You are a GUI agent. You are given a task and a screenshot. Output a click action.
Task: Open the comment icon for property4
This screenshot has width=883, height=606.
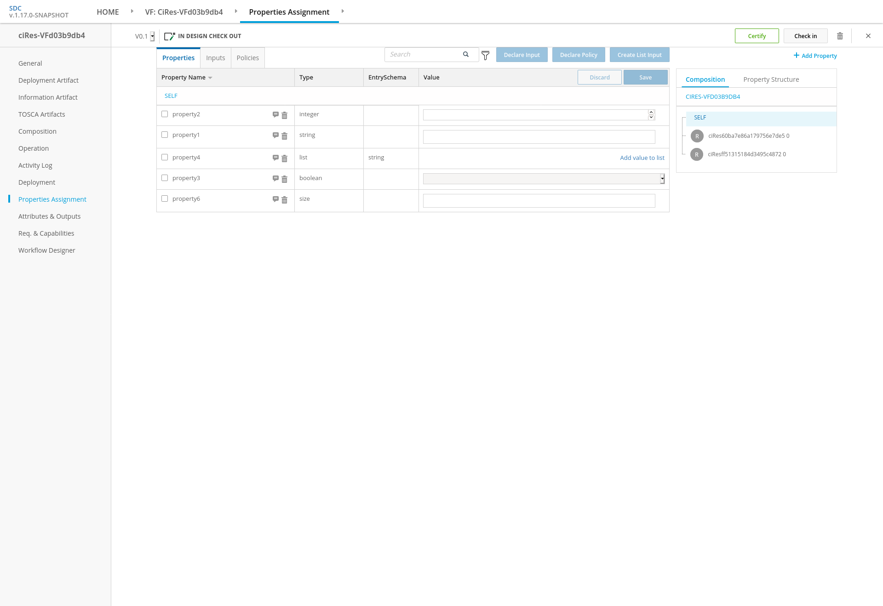[275, 158]
